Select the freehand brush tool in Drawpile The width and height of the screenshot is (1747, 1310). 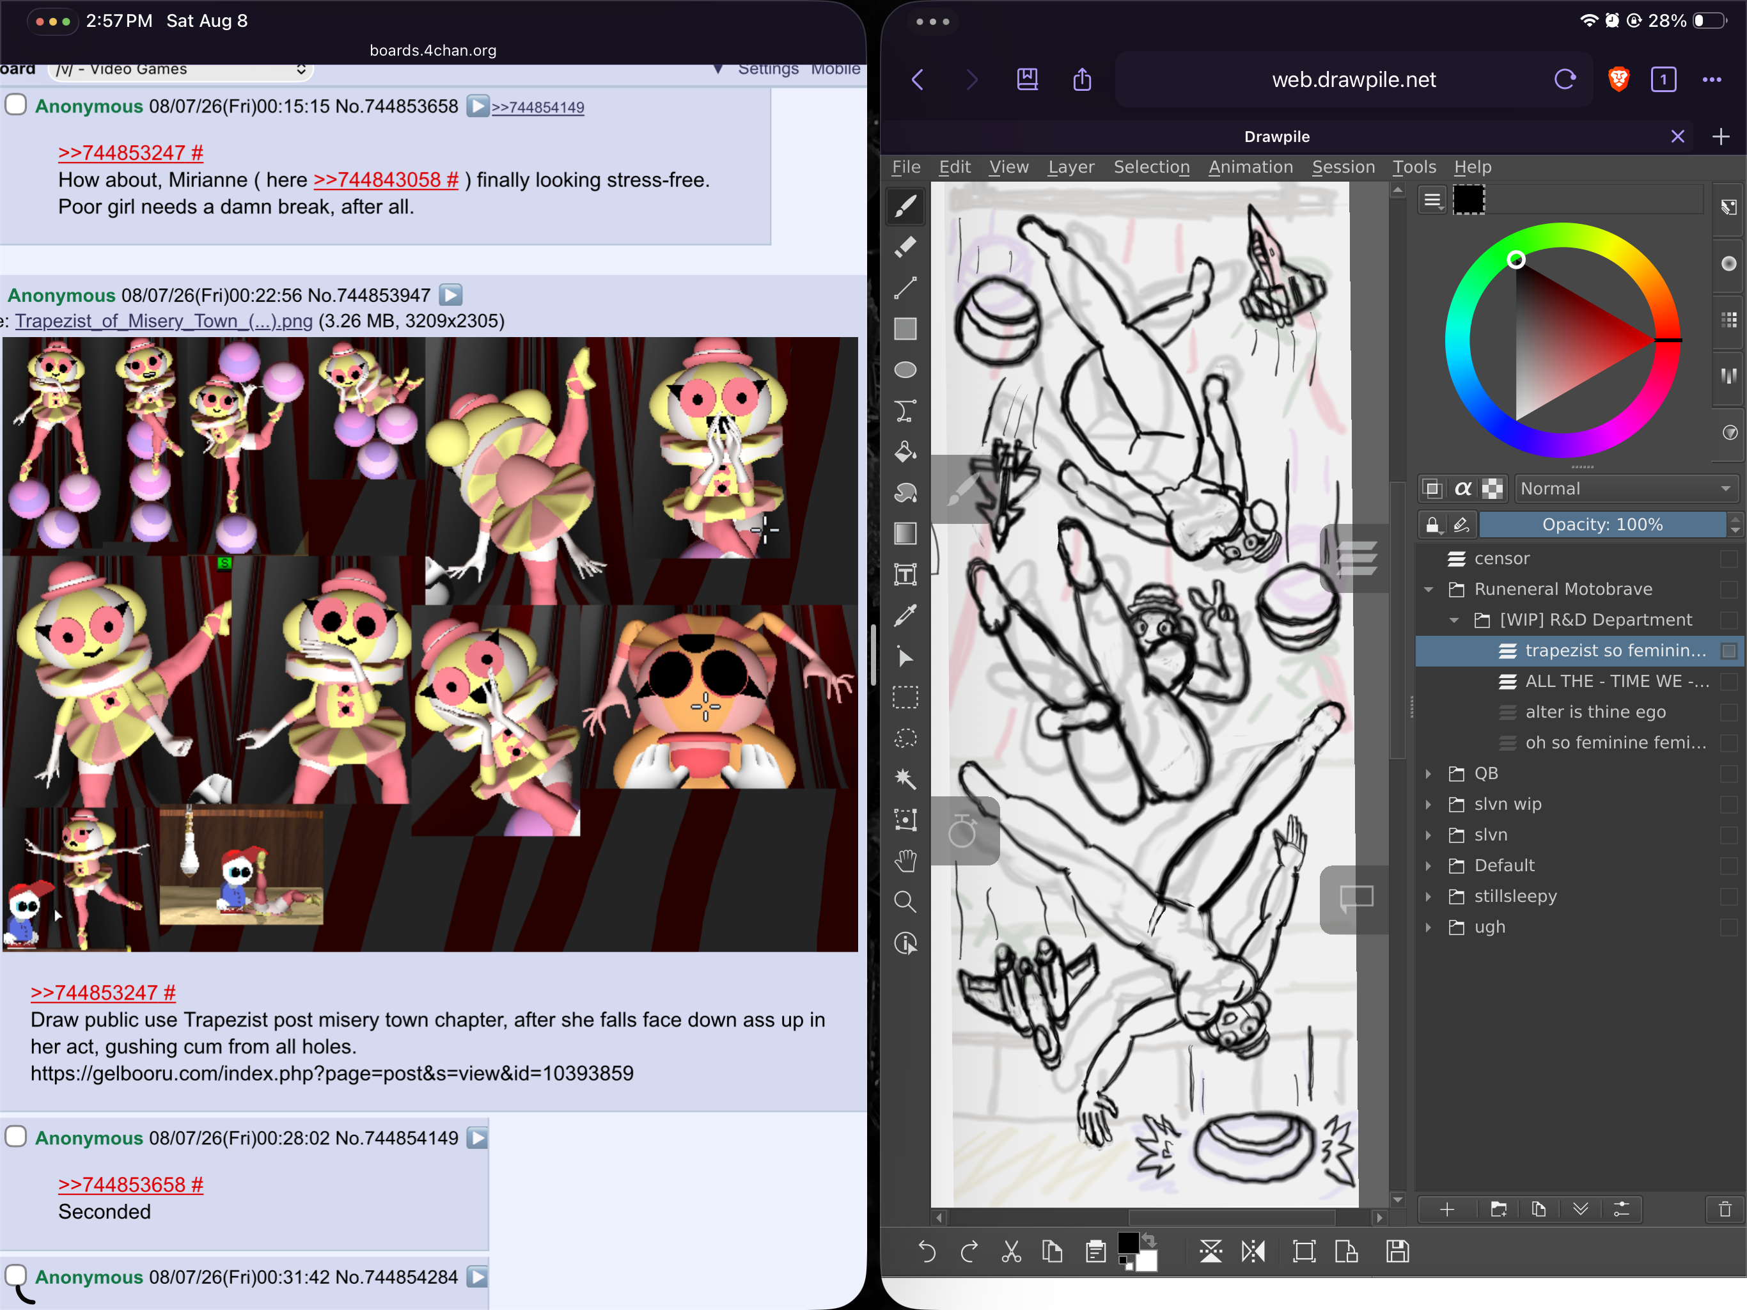(x=905, y=205)
